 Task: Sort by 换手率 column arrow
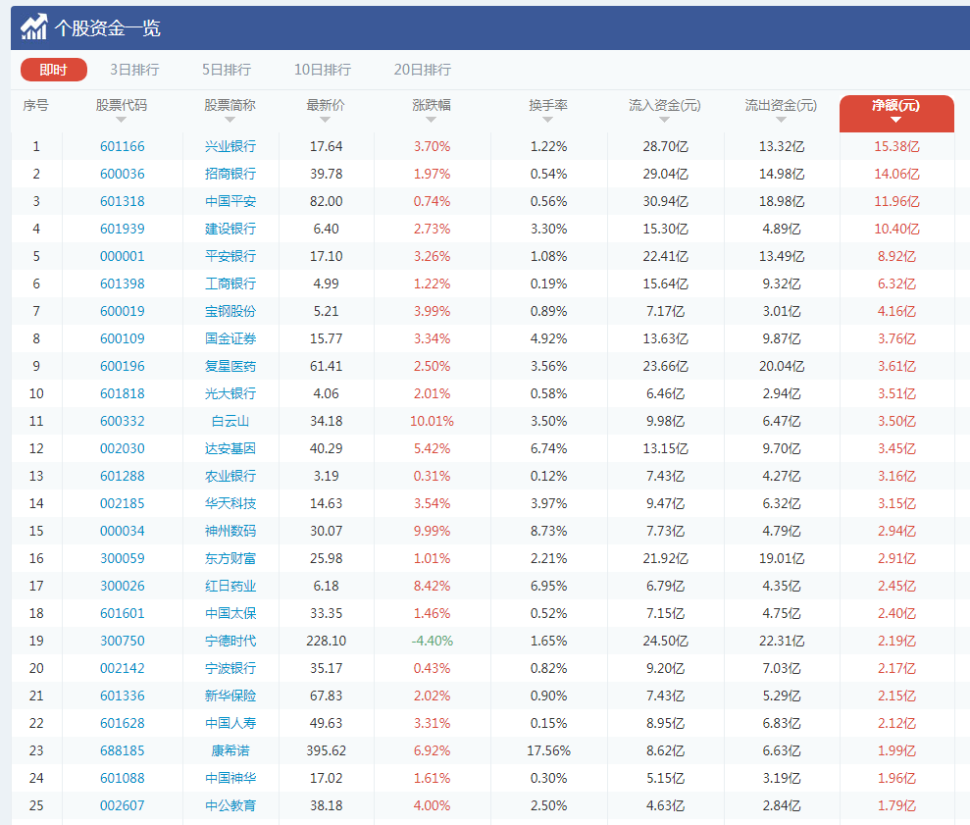(548, 120)
